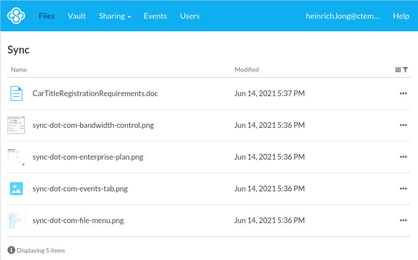Click the Sync logo icon

[16, 16]
